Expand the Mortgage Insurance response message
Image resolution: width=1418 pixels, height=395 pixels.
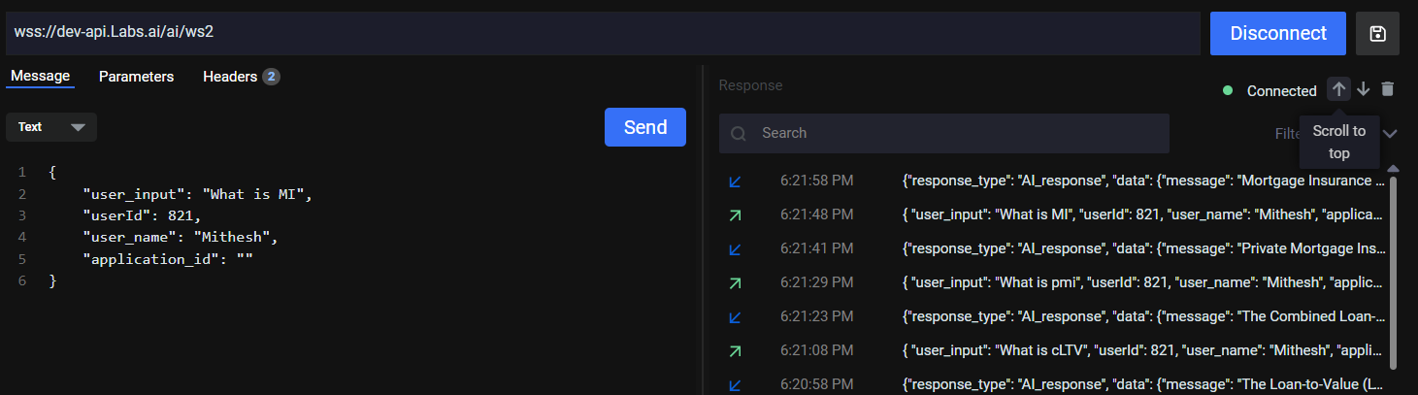(x=1141, y=181)
